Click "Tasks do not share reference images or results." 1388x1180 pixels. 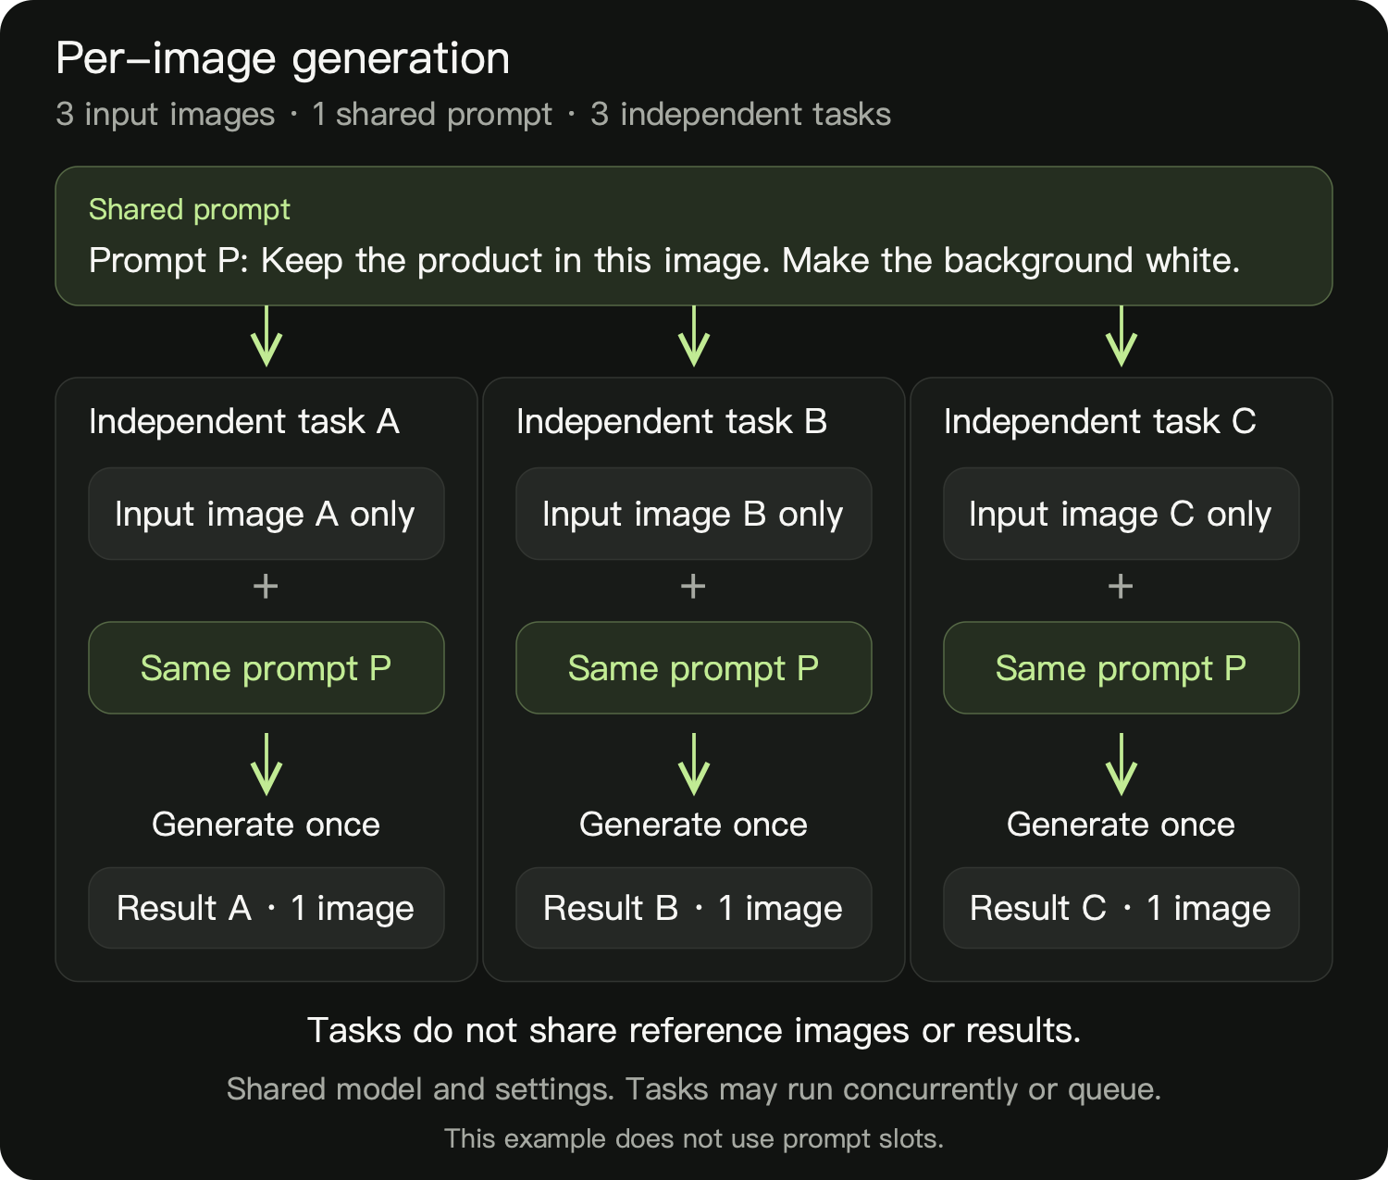point(694,1030)
